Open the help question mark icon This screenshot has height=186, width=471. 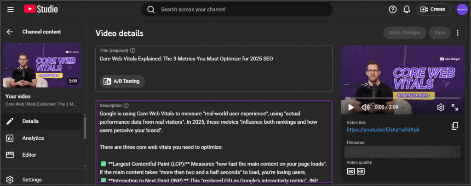pos(392,9)
